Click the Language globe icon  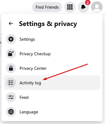[x=11, y=112]
